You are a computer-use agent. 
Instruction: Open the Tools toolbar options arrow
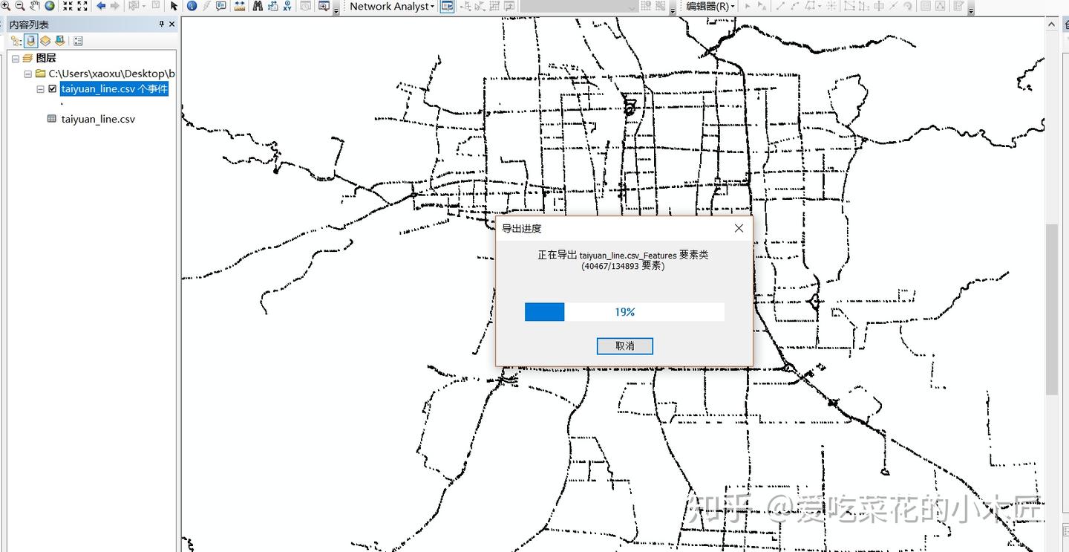[336, 9]
